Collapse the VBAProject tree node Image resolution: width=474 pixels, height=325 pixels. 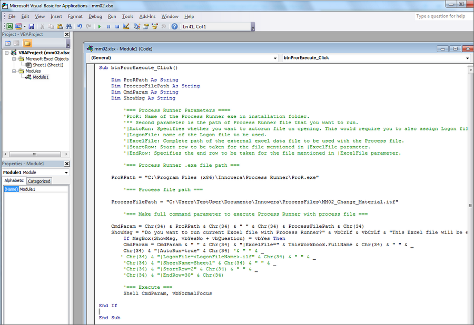[7, 52]
